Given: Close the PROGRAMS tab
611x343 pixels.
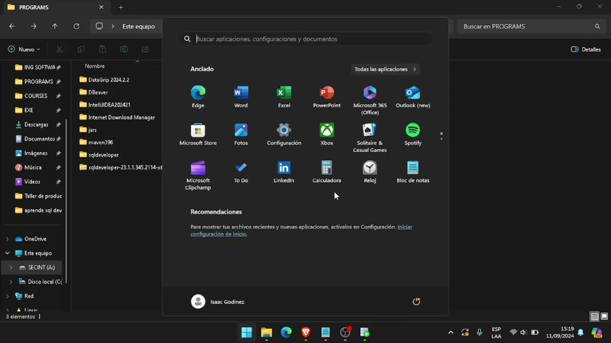Looking at the screenshot, I should click(x=101, y=7).
